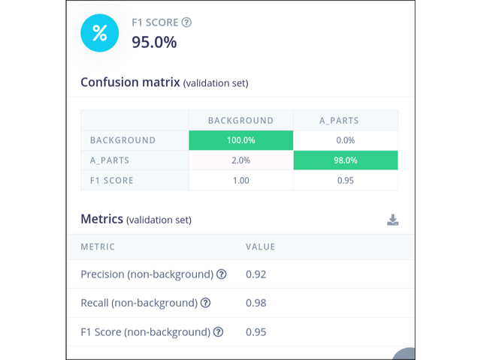The height and width of the screenshot is (360, 481).
Task: Download the validation metrics
Action: coord(392,220)
